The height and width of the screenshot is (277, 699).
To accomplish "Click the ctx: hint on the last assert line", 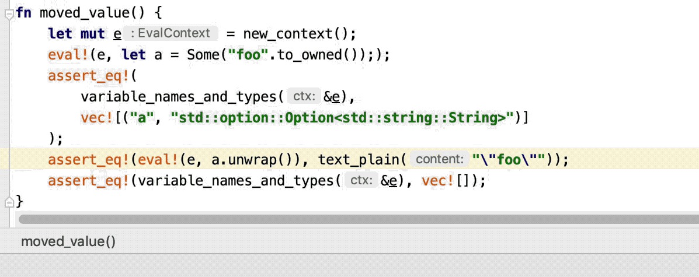I will pyautogui.click(x=361, y=181).
